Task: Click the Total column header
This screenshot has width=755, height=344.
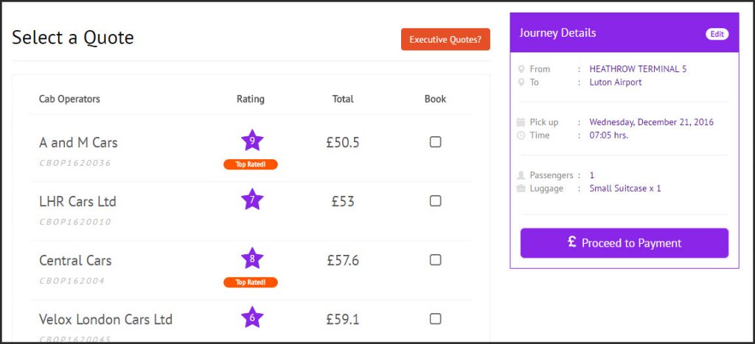Action: (x=343, y=99)
